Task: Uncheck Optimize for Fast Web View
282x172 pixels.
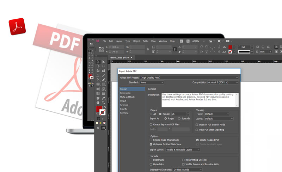Action: point(151,144)
